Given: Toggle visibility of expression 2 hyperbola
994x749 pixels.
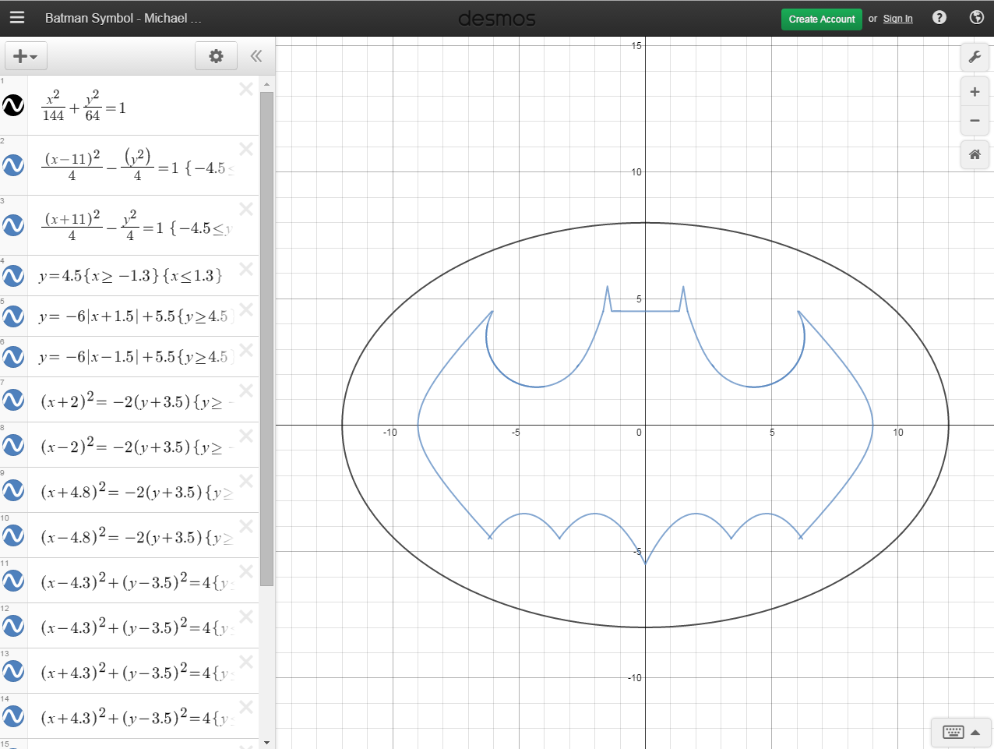Looking at the screenshot, I should (x=13, y=165).
